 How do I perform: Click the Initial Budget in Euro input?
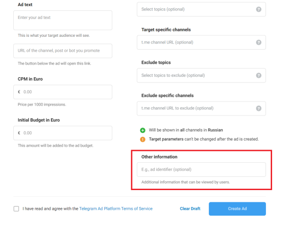[66, 133]
